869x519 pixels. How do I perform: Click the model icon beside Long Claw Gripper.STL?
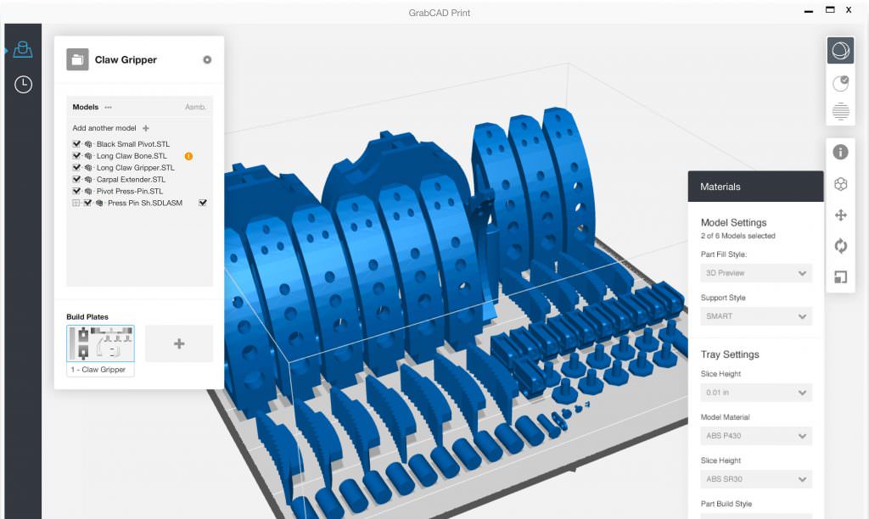click(x=88, y=168)
